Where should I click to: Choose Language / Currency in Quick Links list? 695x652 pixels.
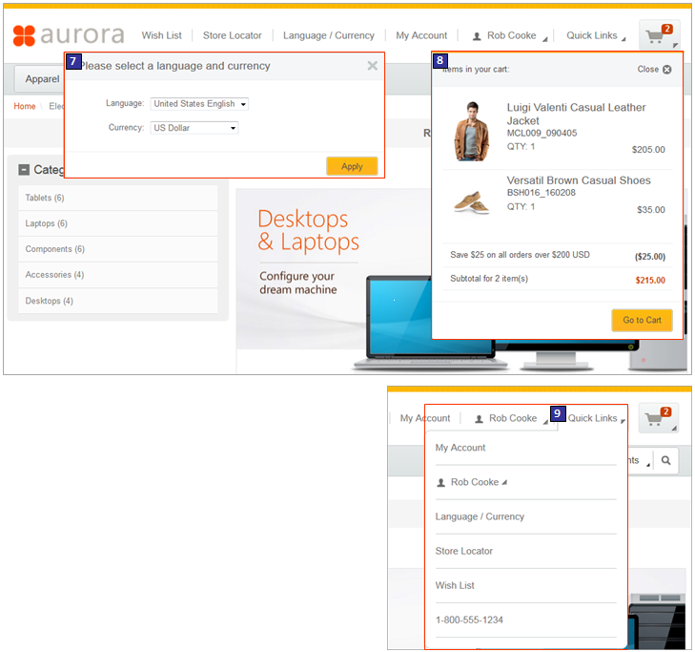480,516
